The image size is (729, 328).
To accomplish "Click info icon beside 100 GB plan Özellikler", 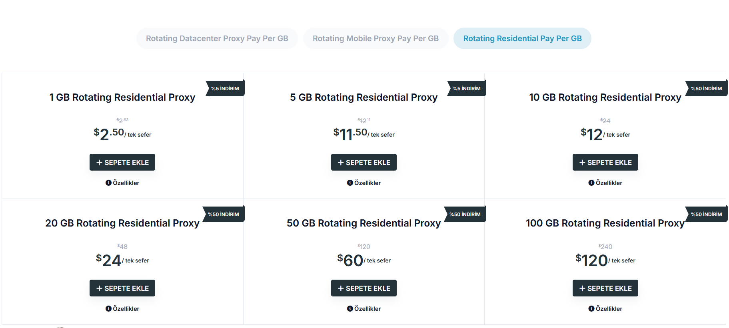I will [591, 309].
